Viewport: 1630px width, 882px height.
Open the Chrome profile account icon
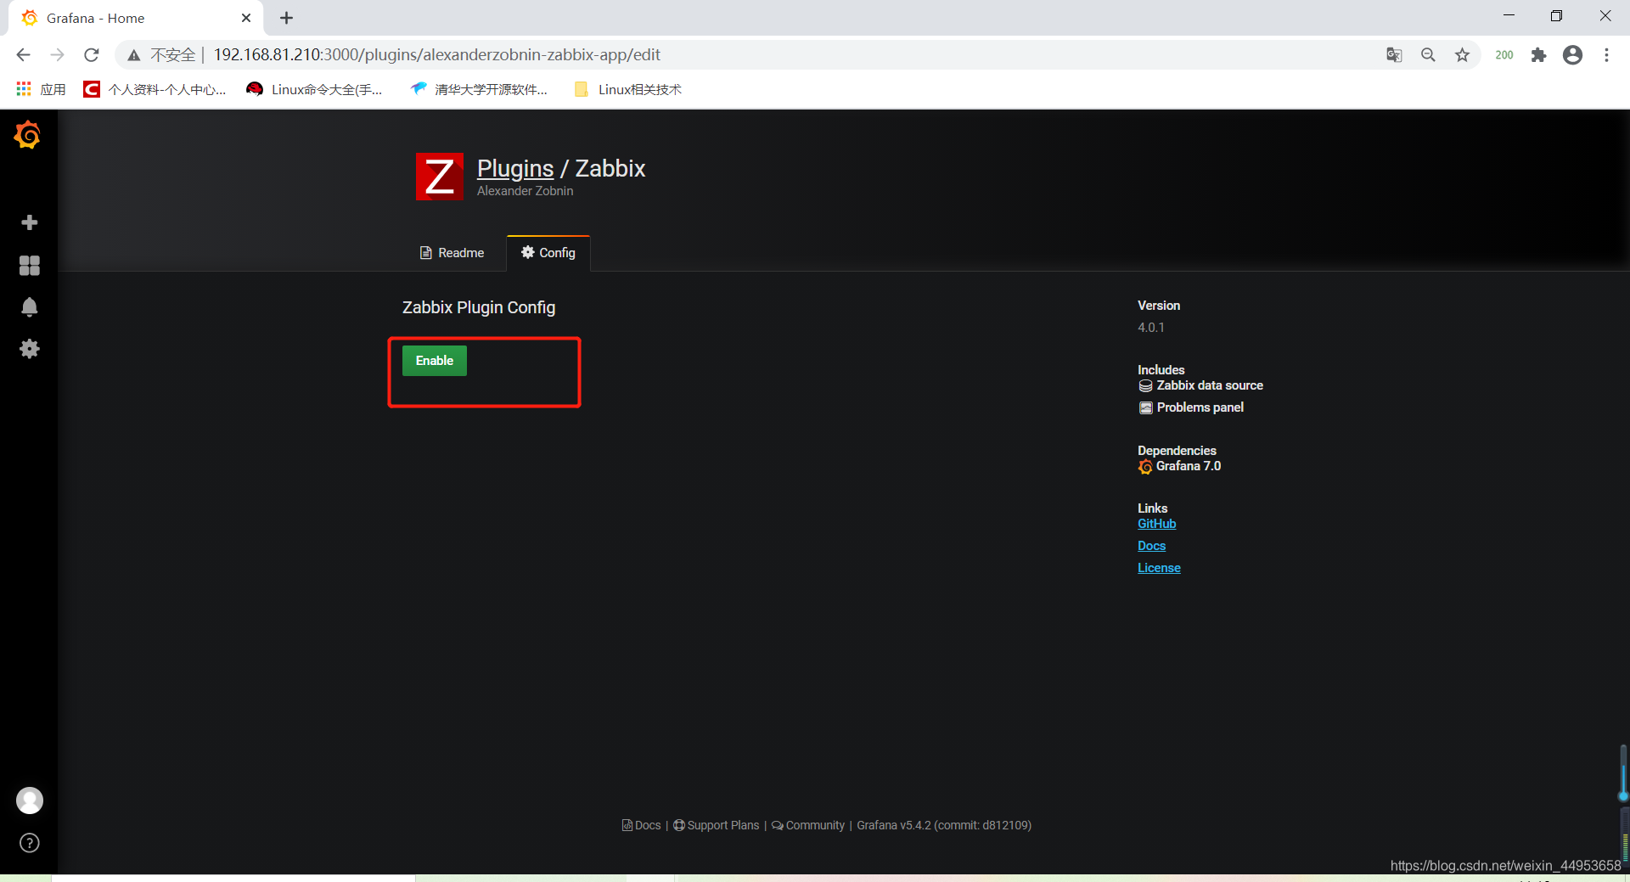[x=1572, y=55]
